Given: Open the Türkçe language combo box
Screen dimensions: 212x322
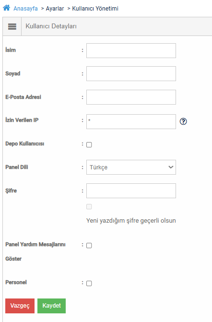Looking at the screenshot, I should tap(131, 167).
